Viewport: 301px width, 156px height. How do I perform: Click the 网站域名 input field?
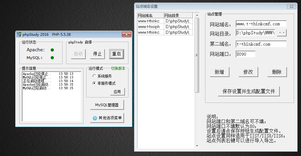pyautogui.click(x=261, y=24)
